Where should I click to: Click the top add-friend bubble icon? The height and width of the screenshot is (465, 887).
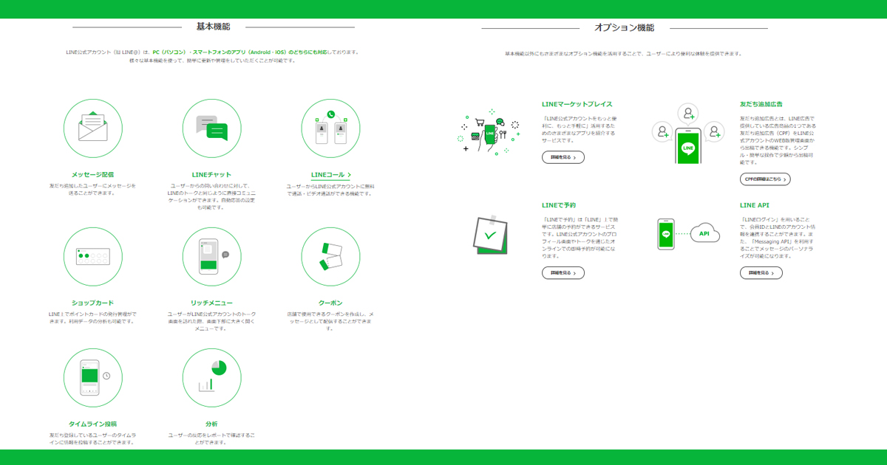688,113
